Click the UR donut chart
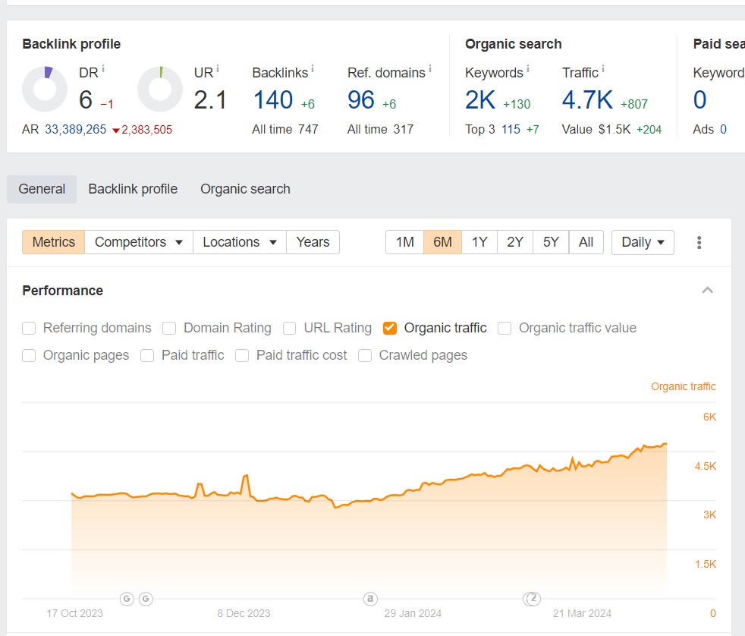This screenshot has height=636, width=745. pyautogui.click(x=159, y=89)
